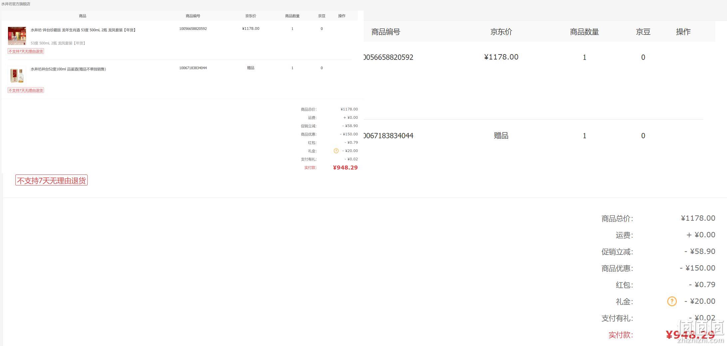Click enlarged 商品总价 amount ¥1178.00
727x346 pixels.
click(698, 218)
